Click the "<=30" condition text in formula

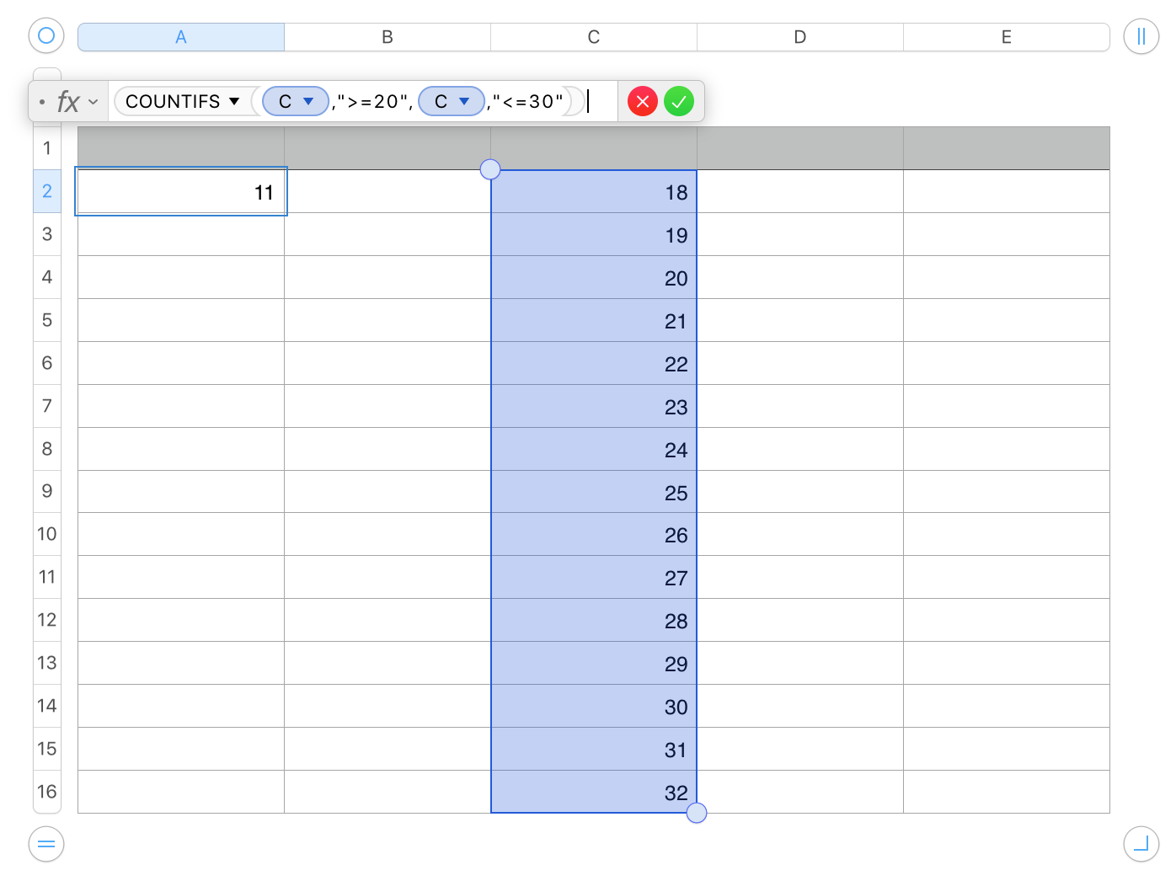tap(528, 102)
